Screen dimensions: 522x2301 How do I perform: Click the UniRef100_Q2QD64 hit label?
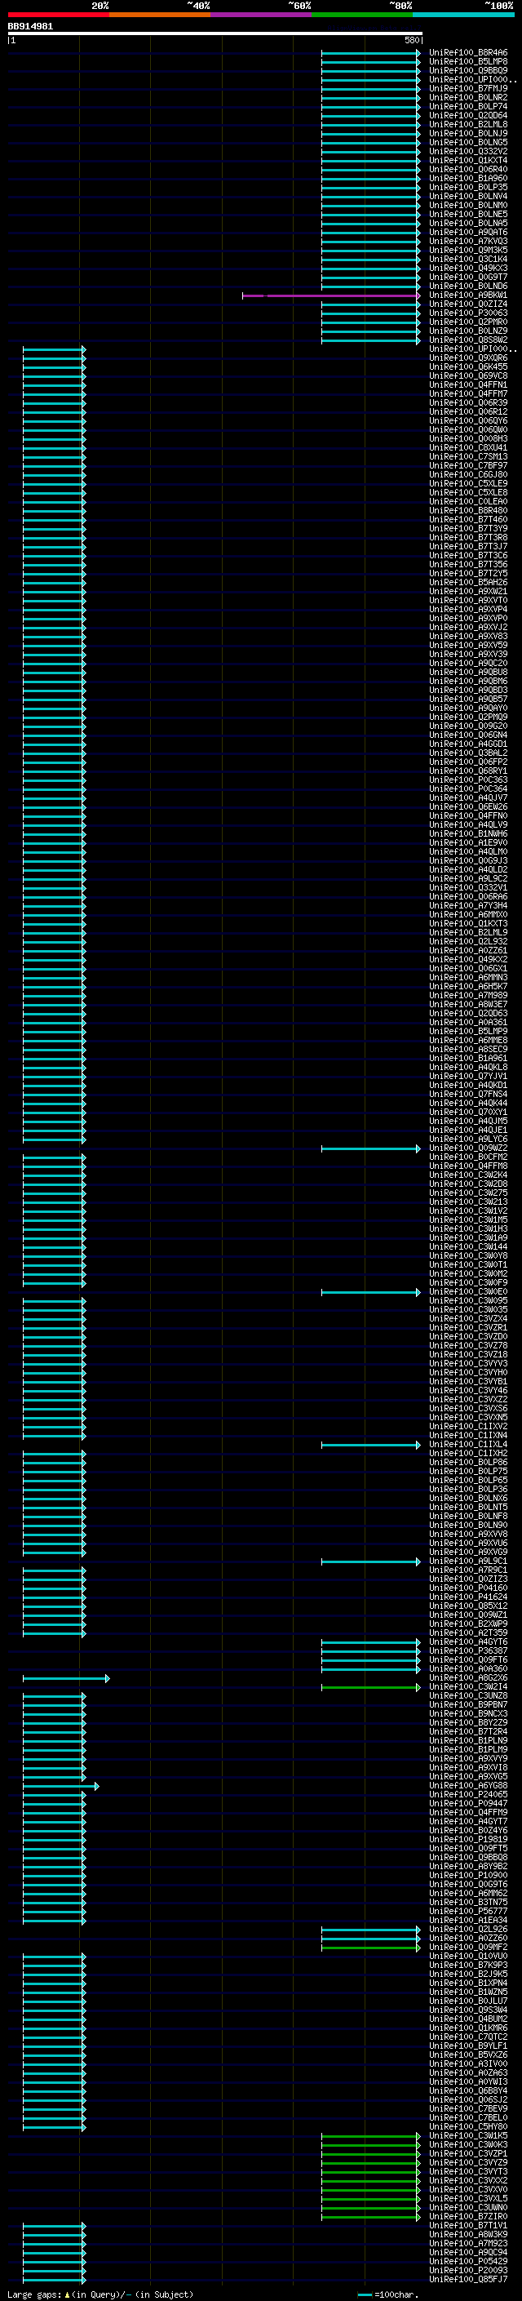coord(468,115)
